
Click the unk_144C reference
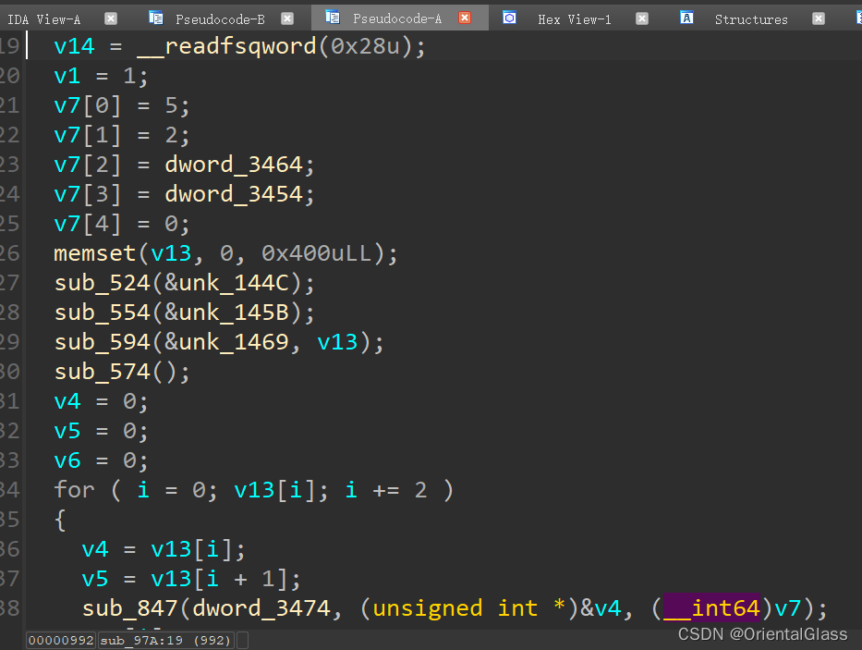234,283
